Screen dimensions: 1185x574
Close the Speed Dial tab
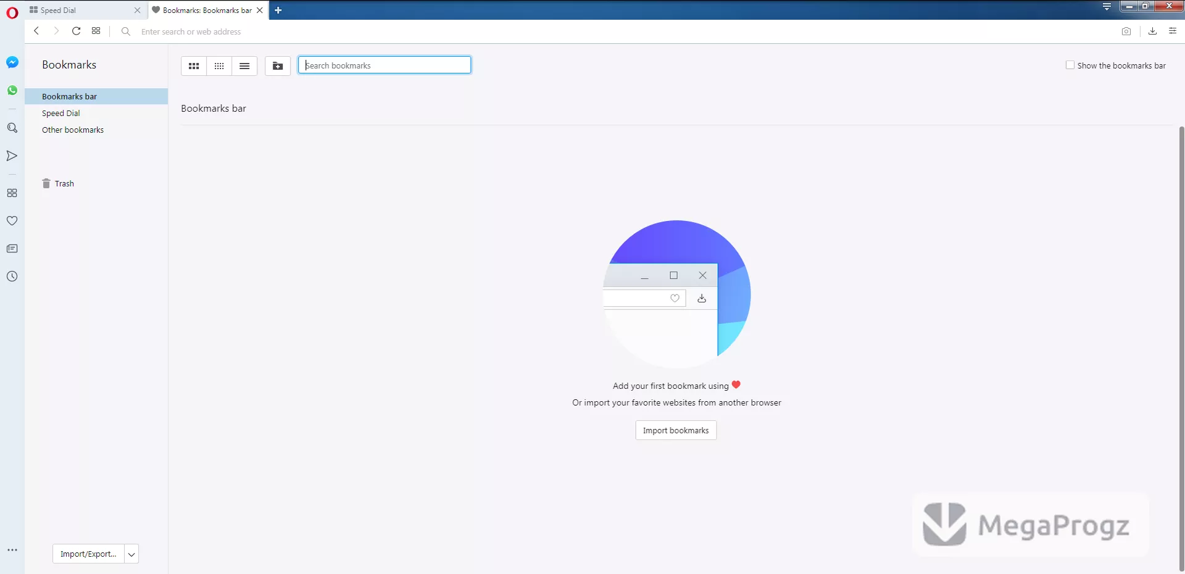(x=138, y=10)
